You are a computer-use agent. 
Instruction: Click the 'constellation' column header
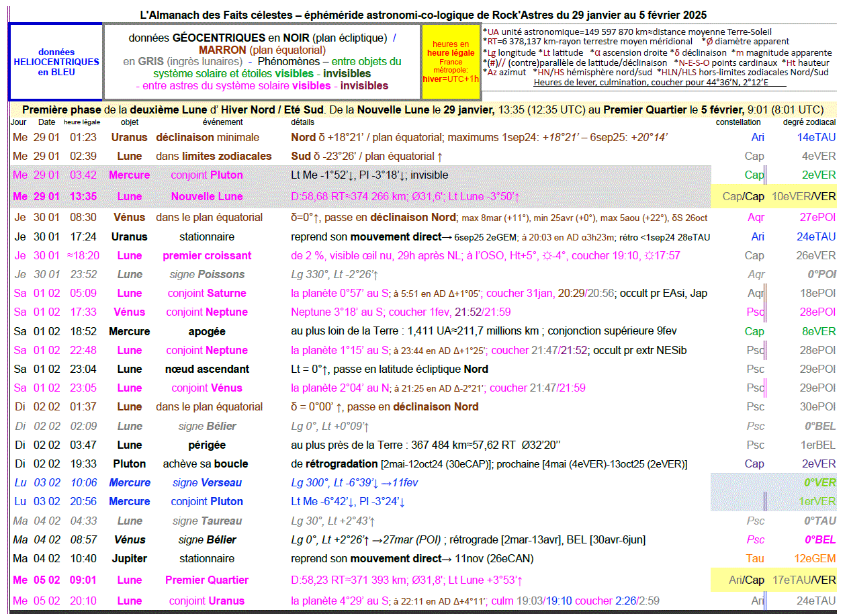click(x=738, y=122)
